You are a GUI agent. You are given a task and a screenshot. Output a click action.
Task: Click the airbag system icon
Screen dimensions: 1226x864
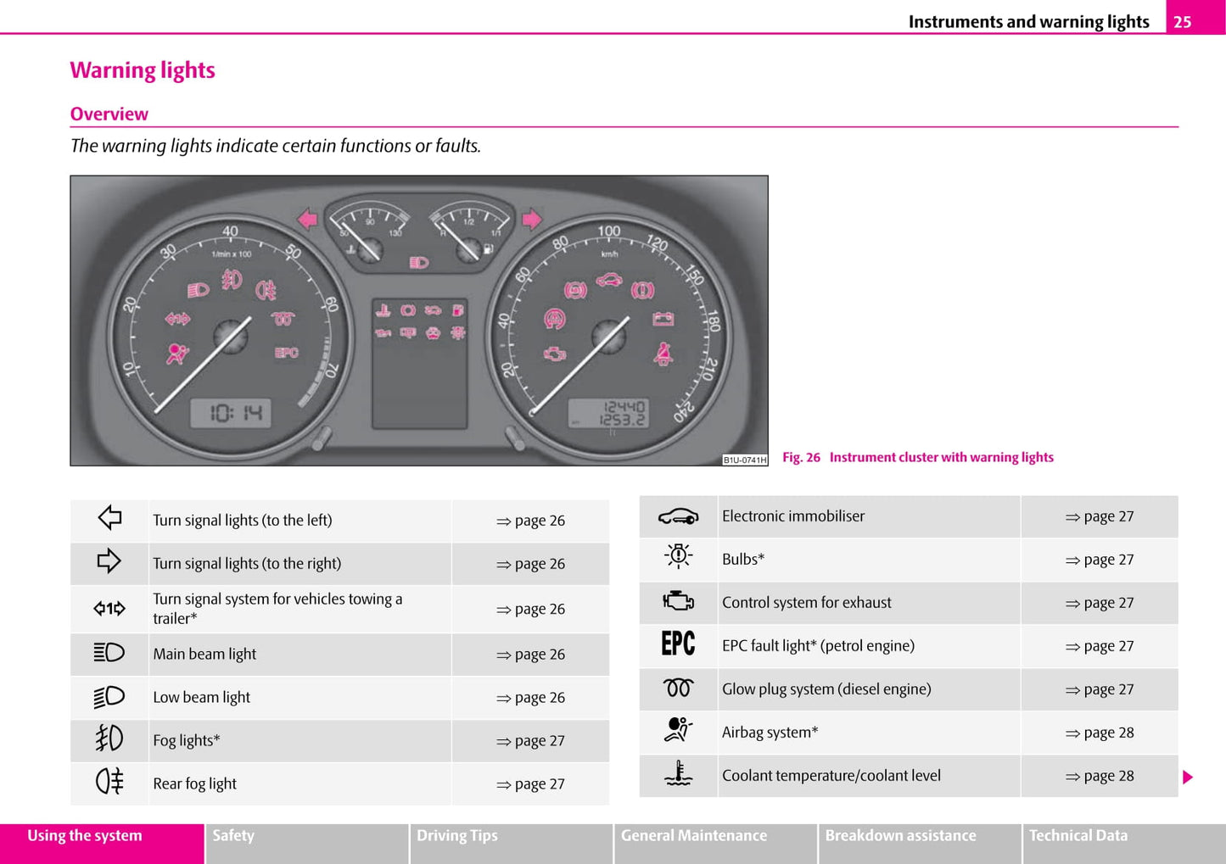tap(678, 730)
